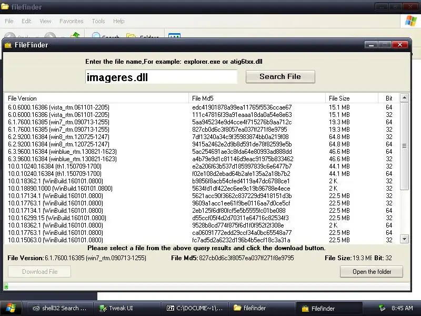Click the Windows flag logo in Explorer window

coord(411,21)
